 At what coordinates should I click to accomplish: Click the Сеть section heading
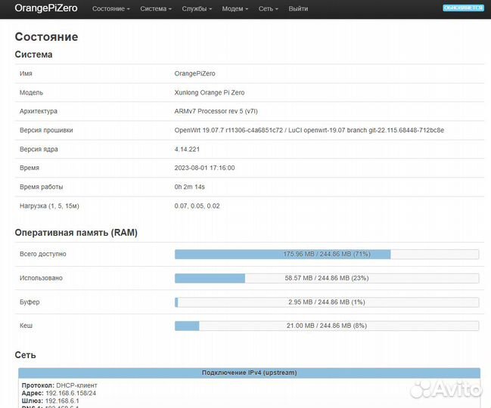26,355
